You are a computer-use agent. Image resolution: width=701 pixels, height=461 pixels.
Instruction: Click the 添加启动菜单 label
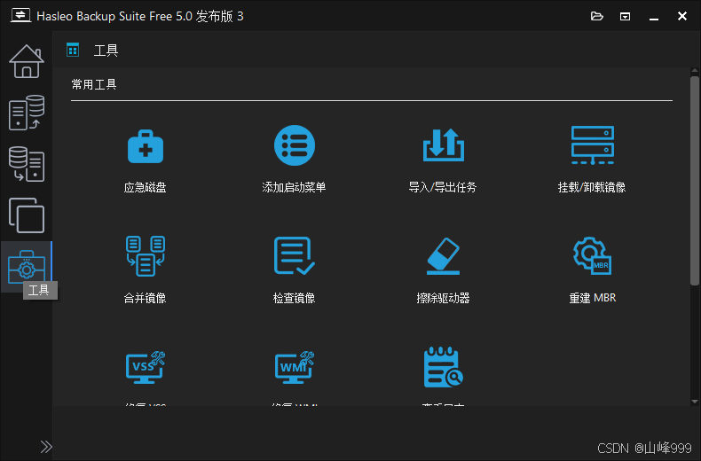pos(295,187)
